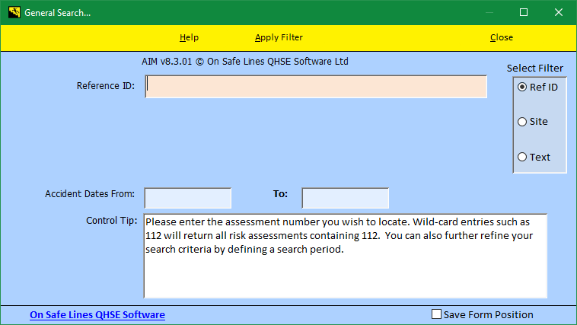Image resolution: width=577 pixels, height=325 pixels.
Task: Minimize the General Search window
Action: 489,12
